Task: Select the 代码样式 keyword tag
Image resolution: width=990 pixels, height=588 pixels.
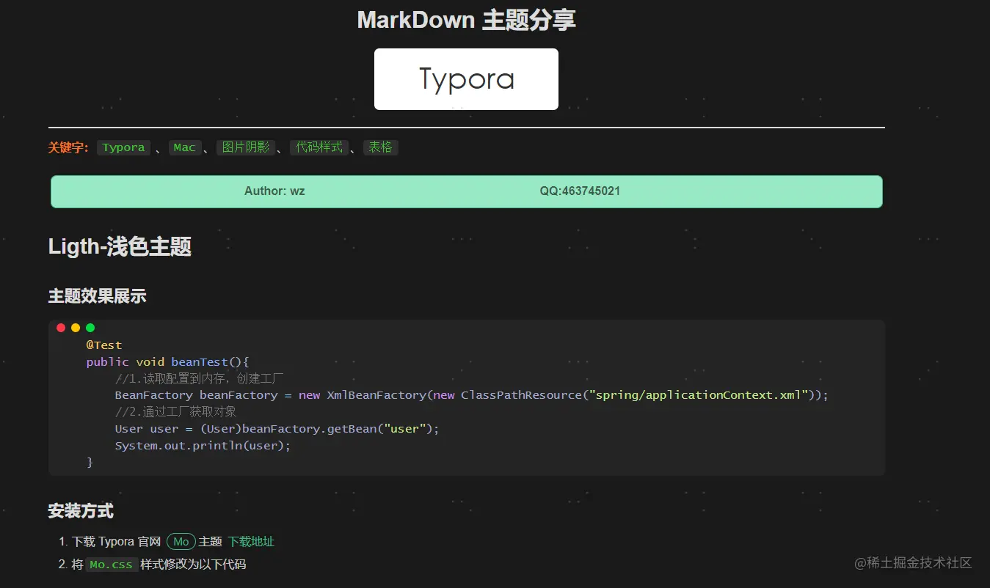Action: 319,147
